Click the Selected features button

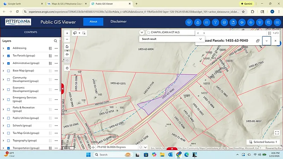[264, 142]
